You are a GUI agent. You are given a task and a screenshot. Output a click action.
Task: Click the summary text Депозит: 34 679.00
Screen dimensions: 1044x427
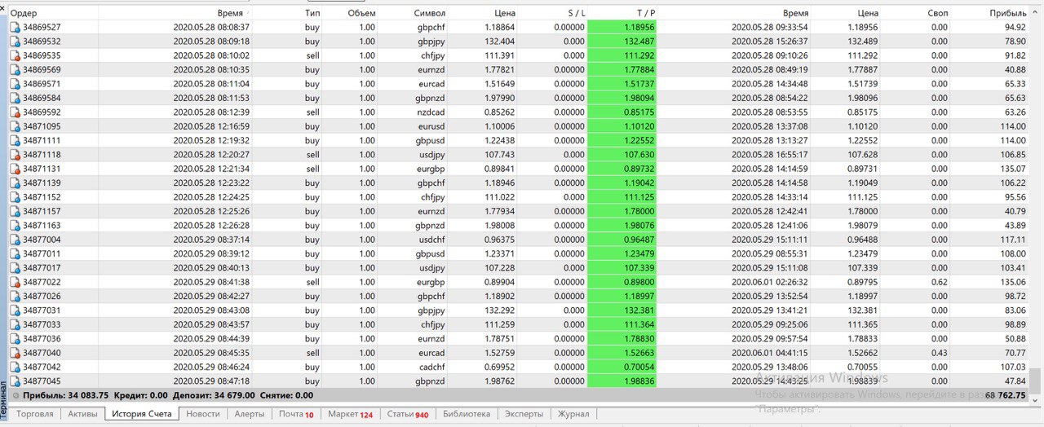click(213, 395)
